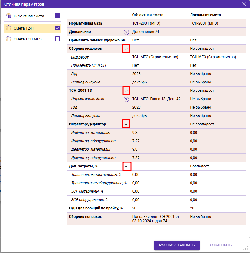The width and height of the screenshot is (250, 253).
Task: Grab the resize grip in dialog corner
Action: [x=245, y=248]
